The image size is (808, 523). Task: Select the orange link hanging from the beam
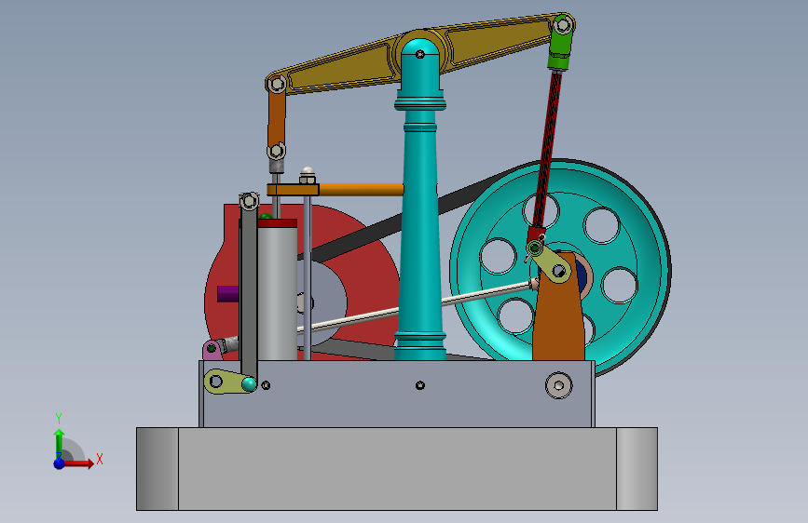pos(276,119)
